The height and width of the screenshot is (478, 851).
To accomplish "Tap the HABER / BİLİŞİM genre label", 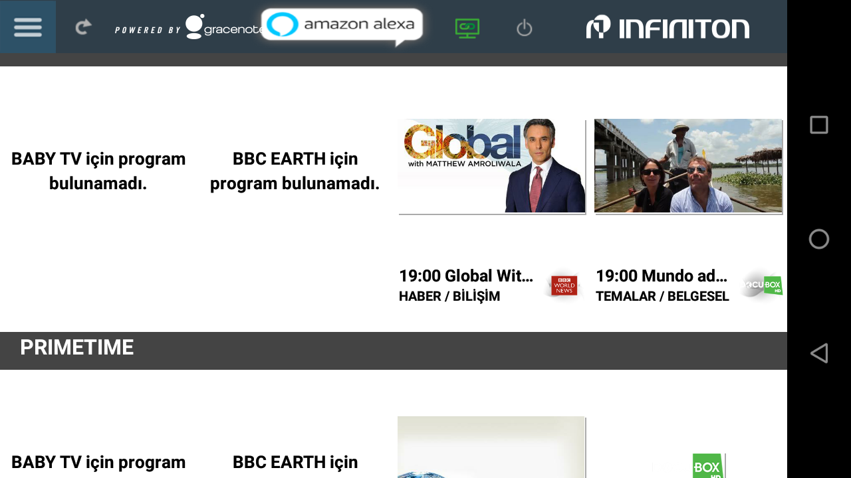I will coord(449,297).
